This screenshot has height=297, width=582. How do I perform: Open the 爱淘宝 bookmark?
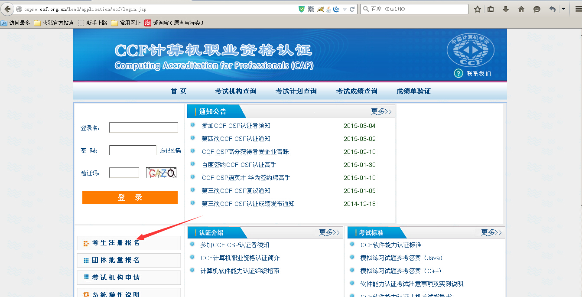174,23
